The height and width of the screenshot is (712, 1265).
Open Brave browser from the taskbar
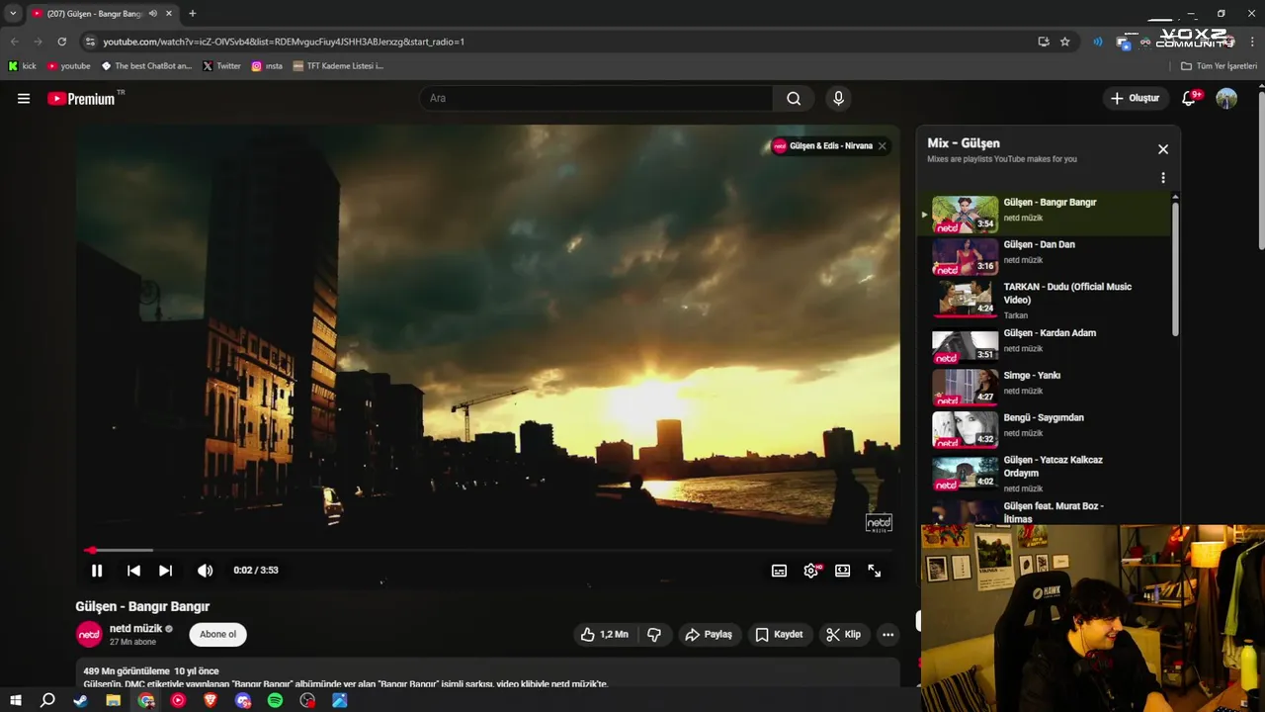click(210, 700)
